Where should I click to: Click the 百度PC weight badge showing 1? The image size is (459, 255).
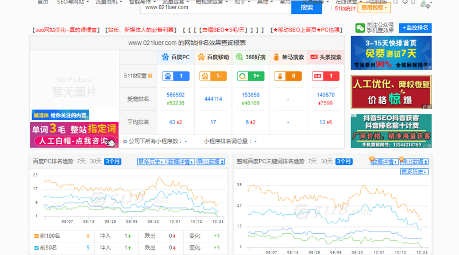click(x=176, y=76)
